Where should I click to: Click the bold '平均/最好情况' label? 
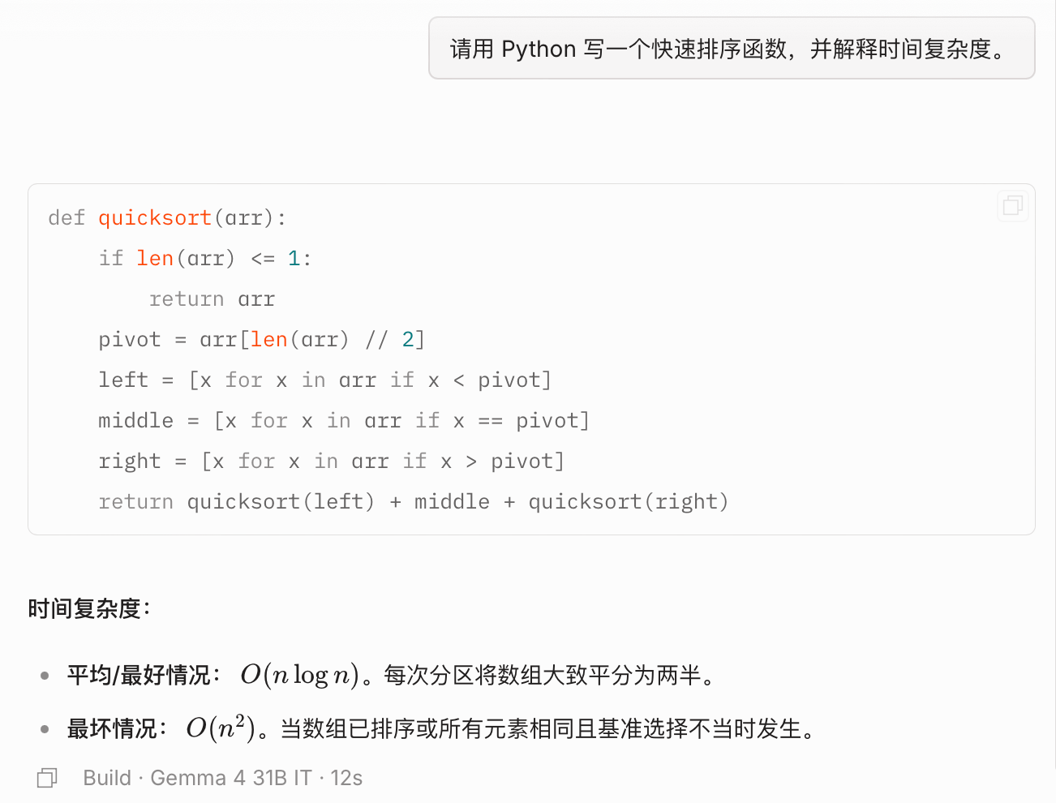(138, 675)
